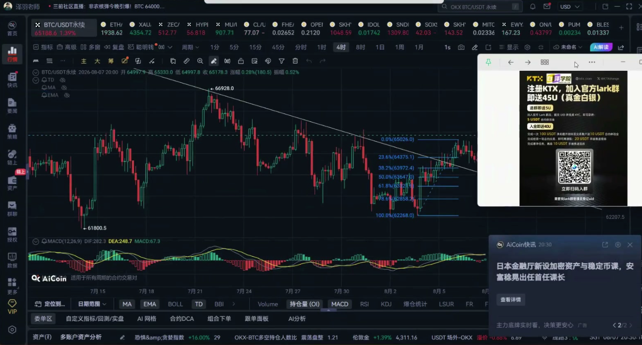
Task: Expand the 周期 period dropdown
Action: click(x=190, y=47)
